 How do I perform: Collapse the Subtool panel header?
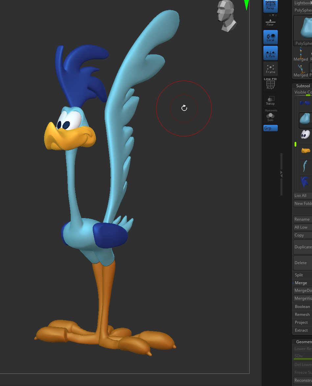pyautogui.click(x=303, y=86)
